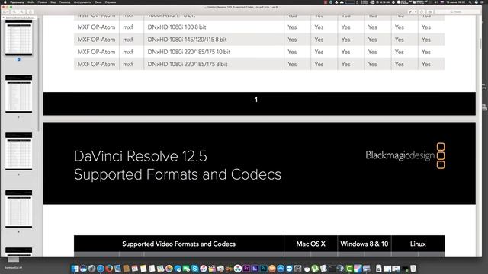Click MXF OP-Atom in the DNxHD 100 row
This screenshot has height=274, width=488.
coord(96,27)
